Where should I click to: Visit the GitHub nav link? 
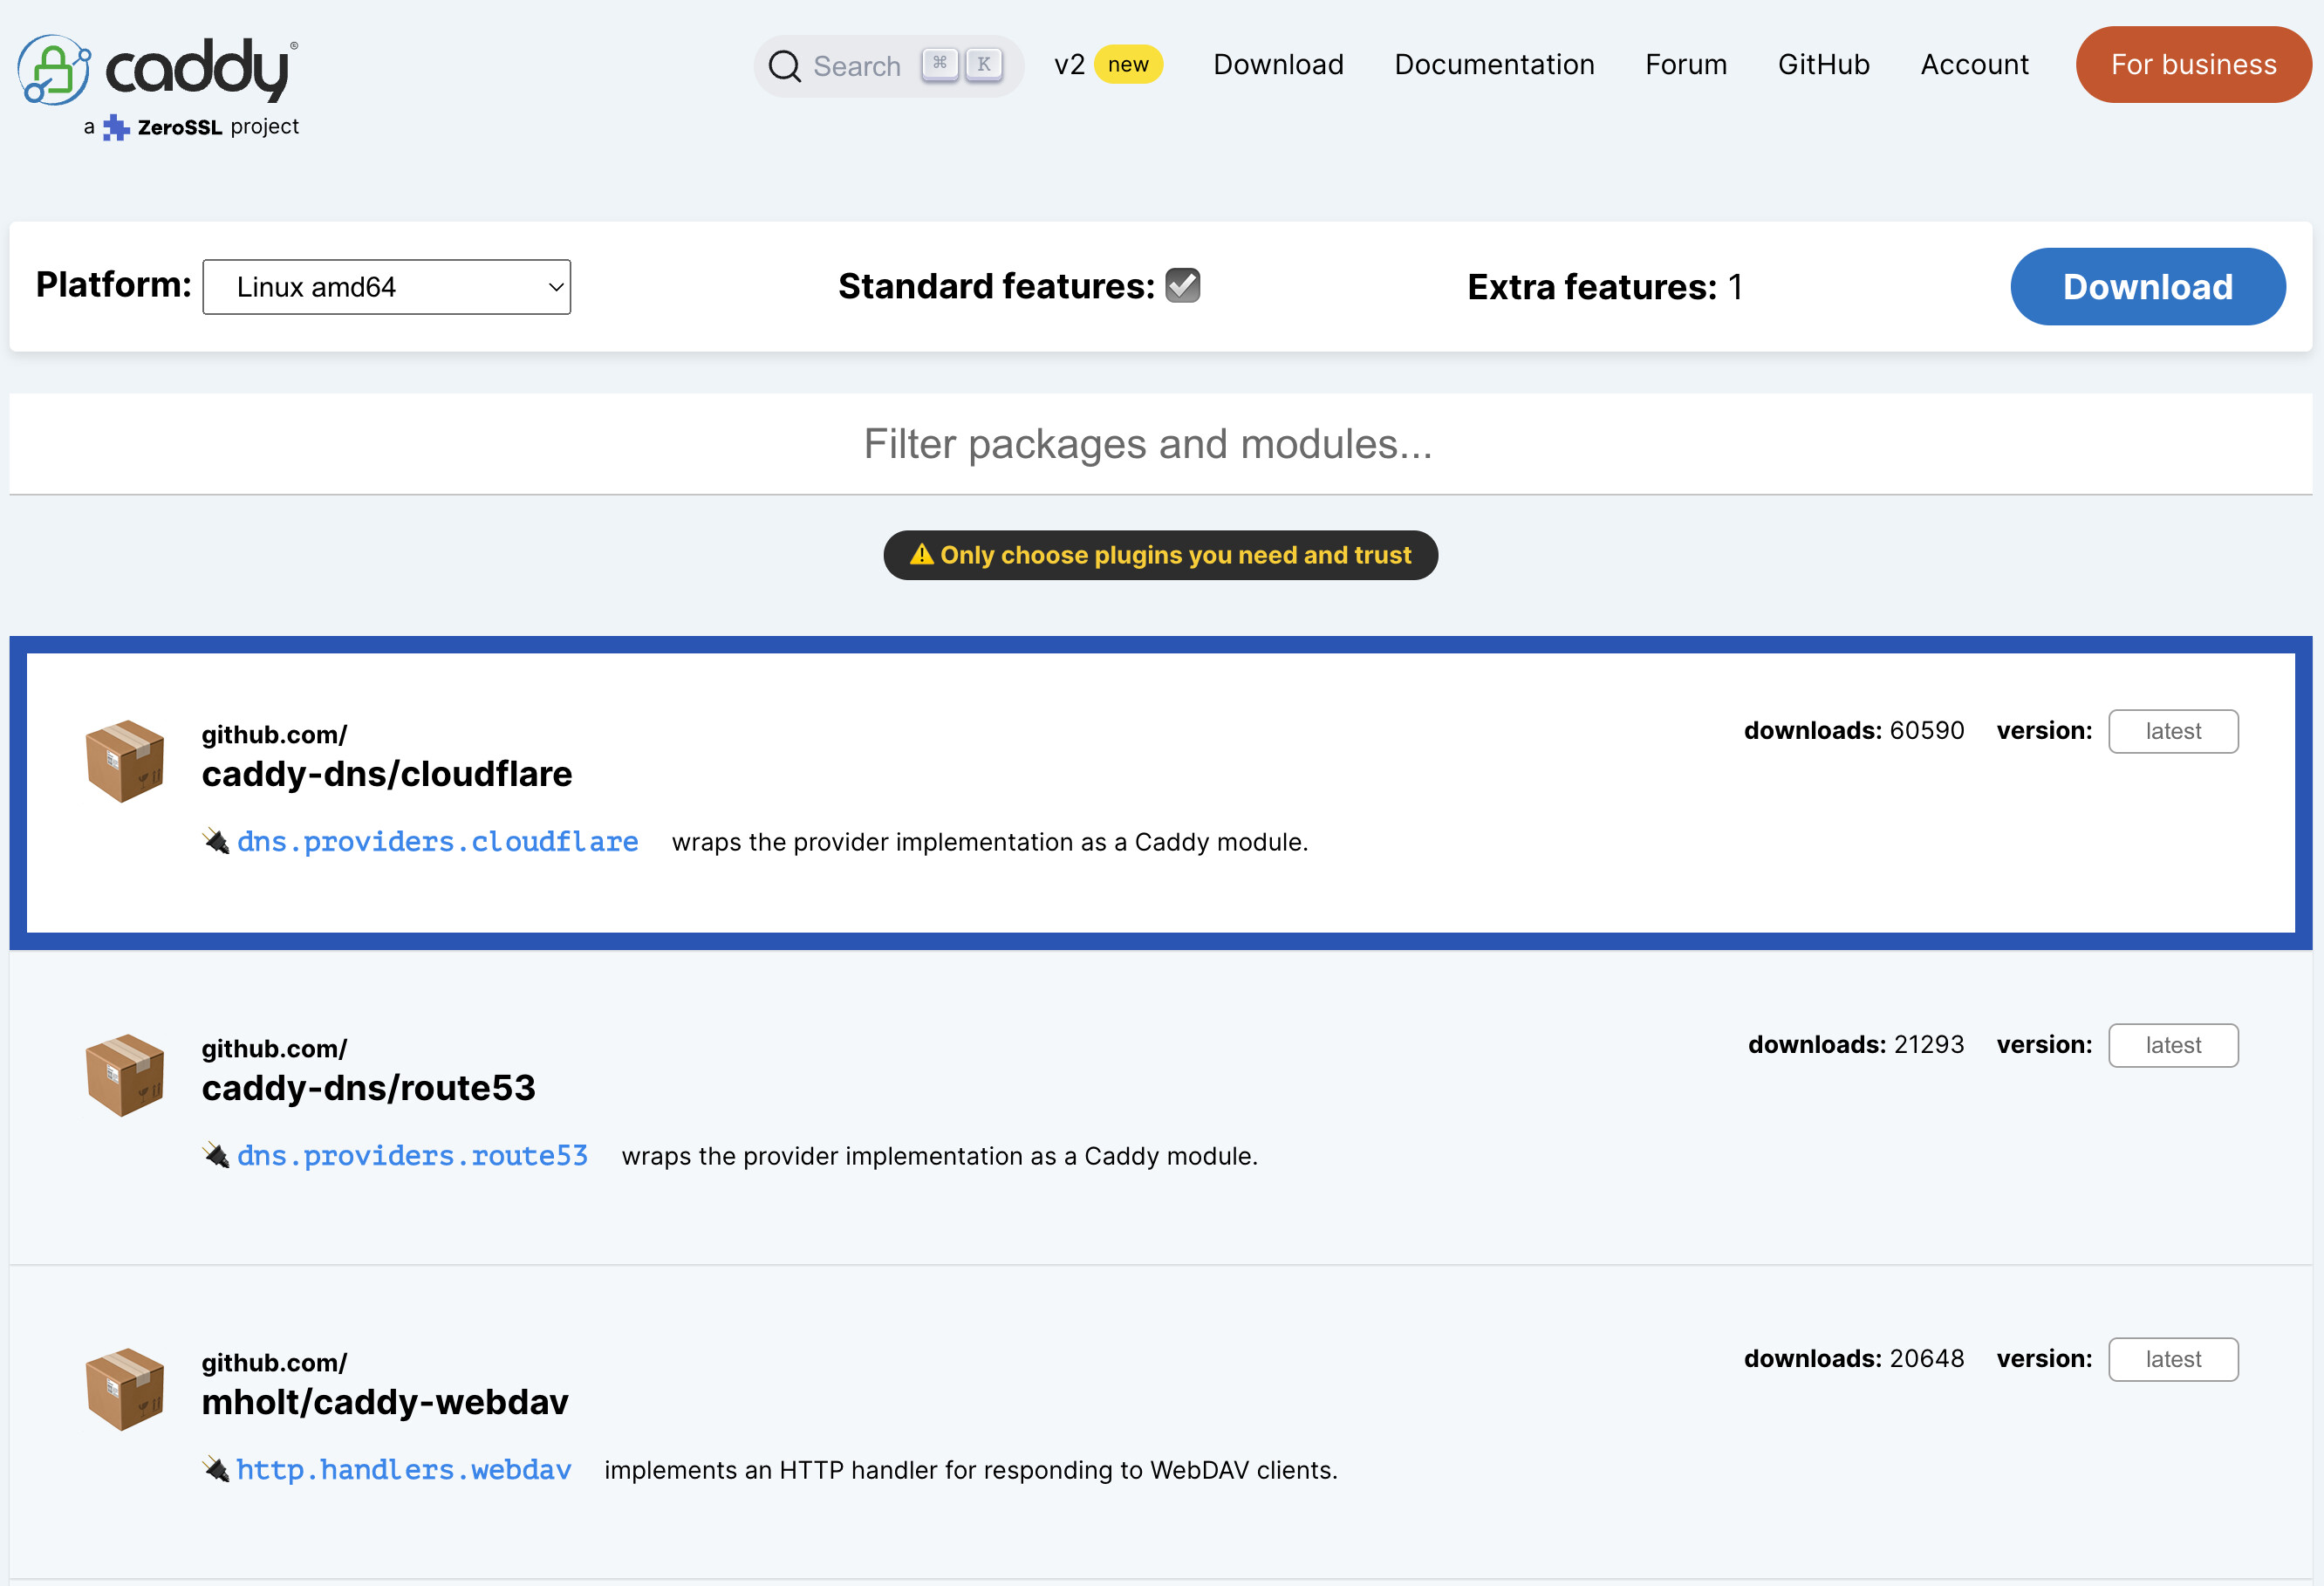(x=1823, y=65)
